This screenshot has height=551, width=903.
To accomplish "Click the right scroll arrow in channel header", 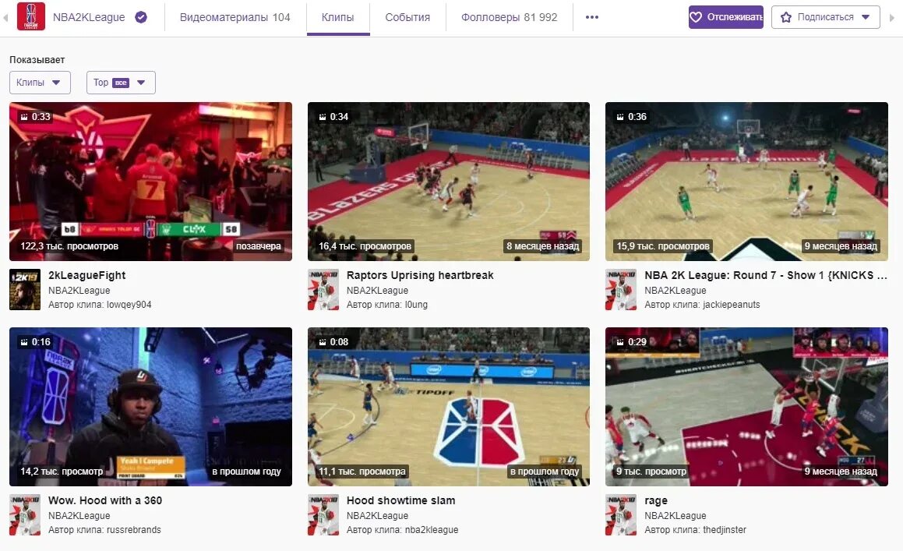I will click(892, 17).
